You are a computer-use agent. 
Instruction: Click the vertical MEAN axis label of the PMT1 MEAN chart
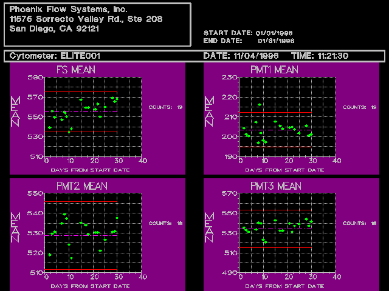click(x=209, y=112)
